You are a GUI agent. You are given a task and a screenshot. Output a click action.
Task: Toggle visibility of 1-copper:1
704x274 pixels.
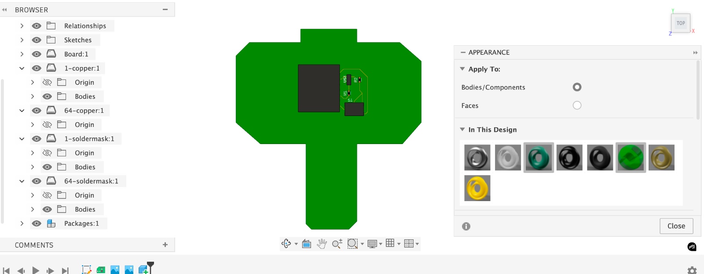tap(37, 68)
